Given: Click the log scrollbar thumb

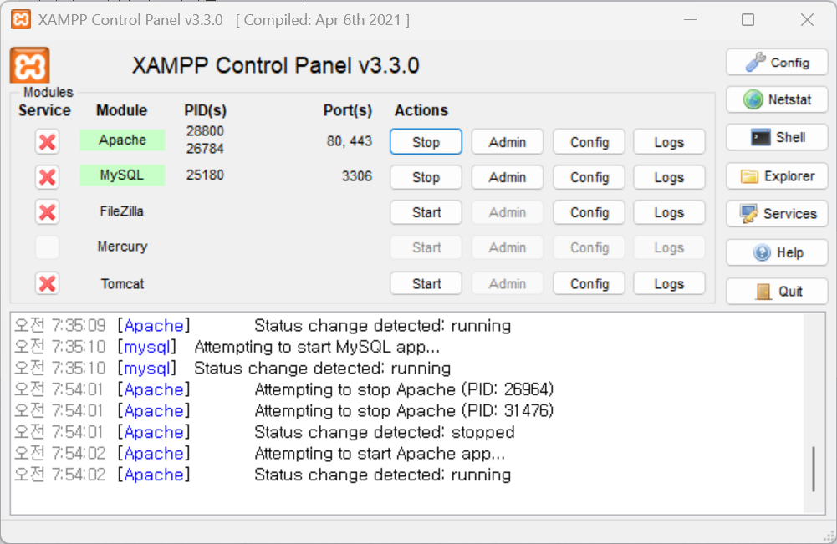Looking at the screenshot, I should click(814, 469).
